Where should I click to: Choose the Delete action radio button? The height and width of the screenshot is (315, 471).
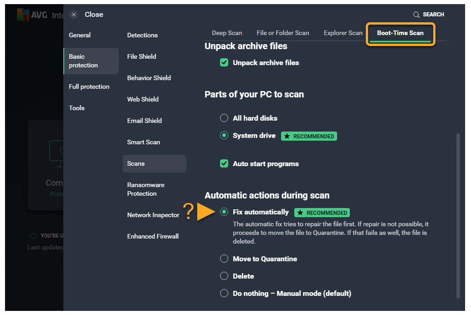[x=224, y=276]
